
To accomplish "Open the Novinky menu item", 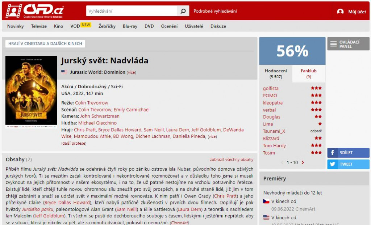I will (x=15, y=26).
